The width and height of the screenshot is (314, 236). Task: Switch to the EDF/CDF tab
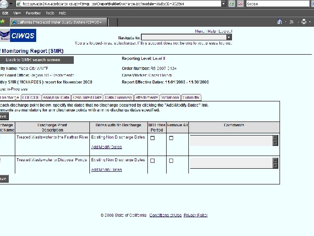pos(31,97)
